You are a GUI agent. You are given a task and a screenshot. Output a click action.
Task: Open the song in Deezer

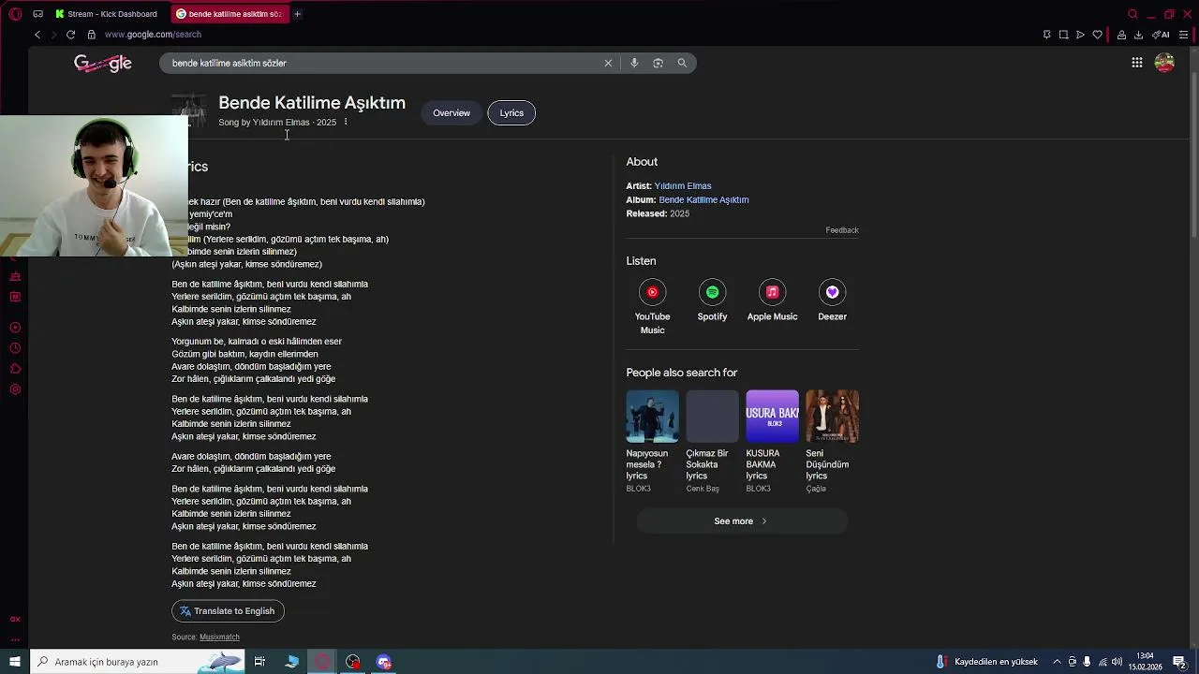pyautogui.click(x=832, y=292)
